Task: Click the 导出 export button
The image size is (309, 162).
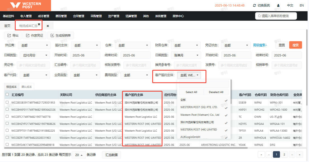Action: (x=13, y=35)
